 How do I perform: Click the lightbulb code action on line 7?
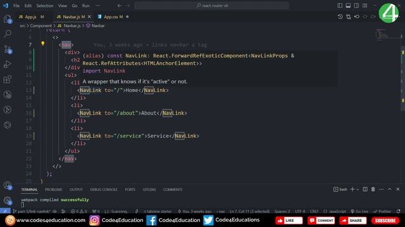point(42,44)
